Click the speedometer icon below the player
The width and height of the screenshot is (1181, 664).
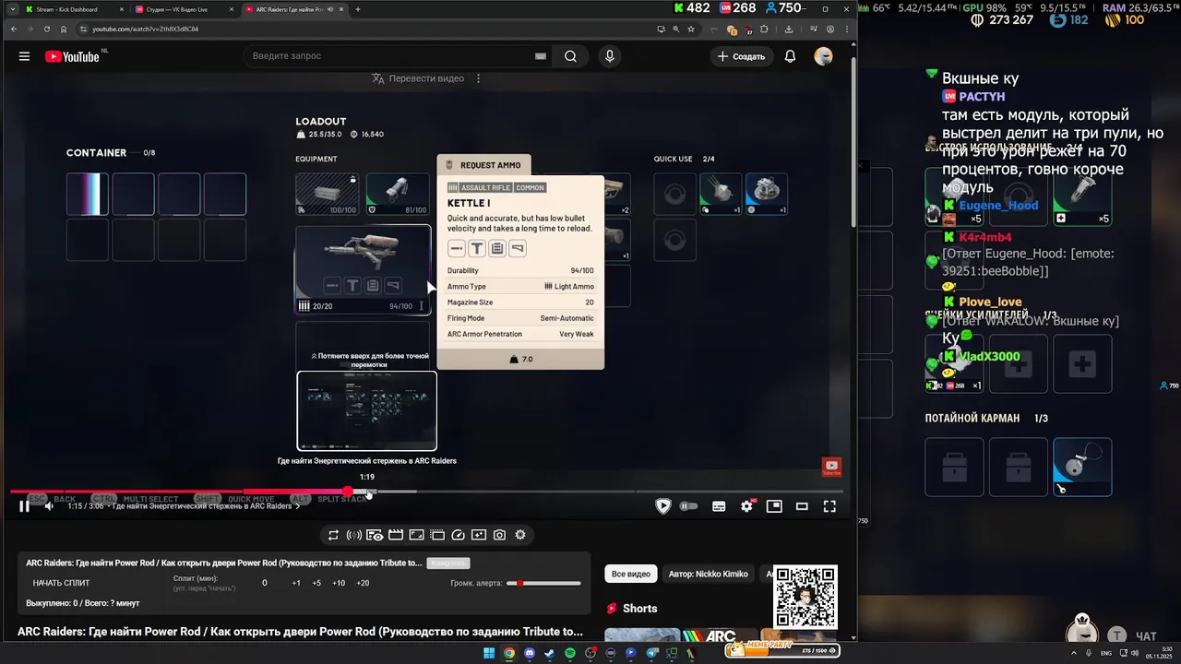[458, 535]
